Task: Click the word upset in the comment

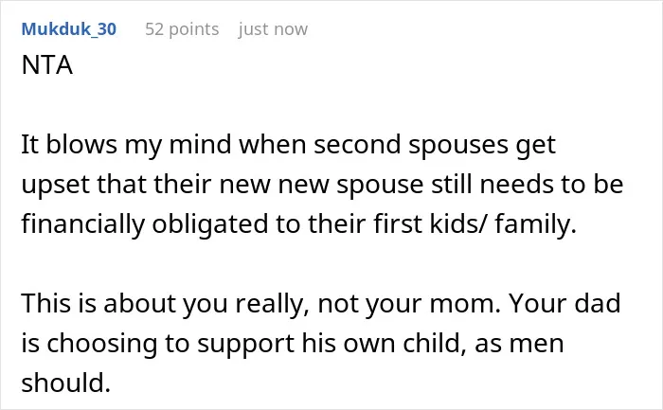Action: 55,186
